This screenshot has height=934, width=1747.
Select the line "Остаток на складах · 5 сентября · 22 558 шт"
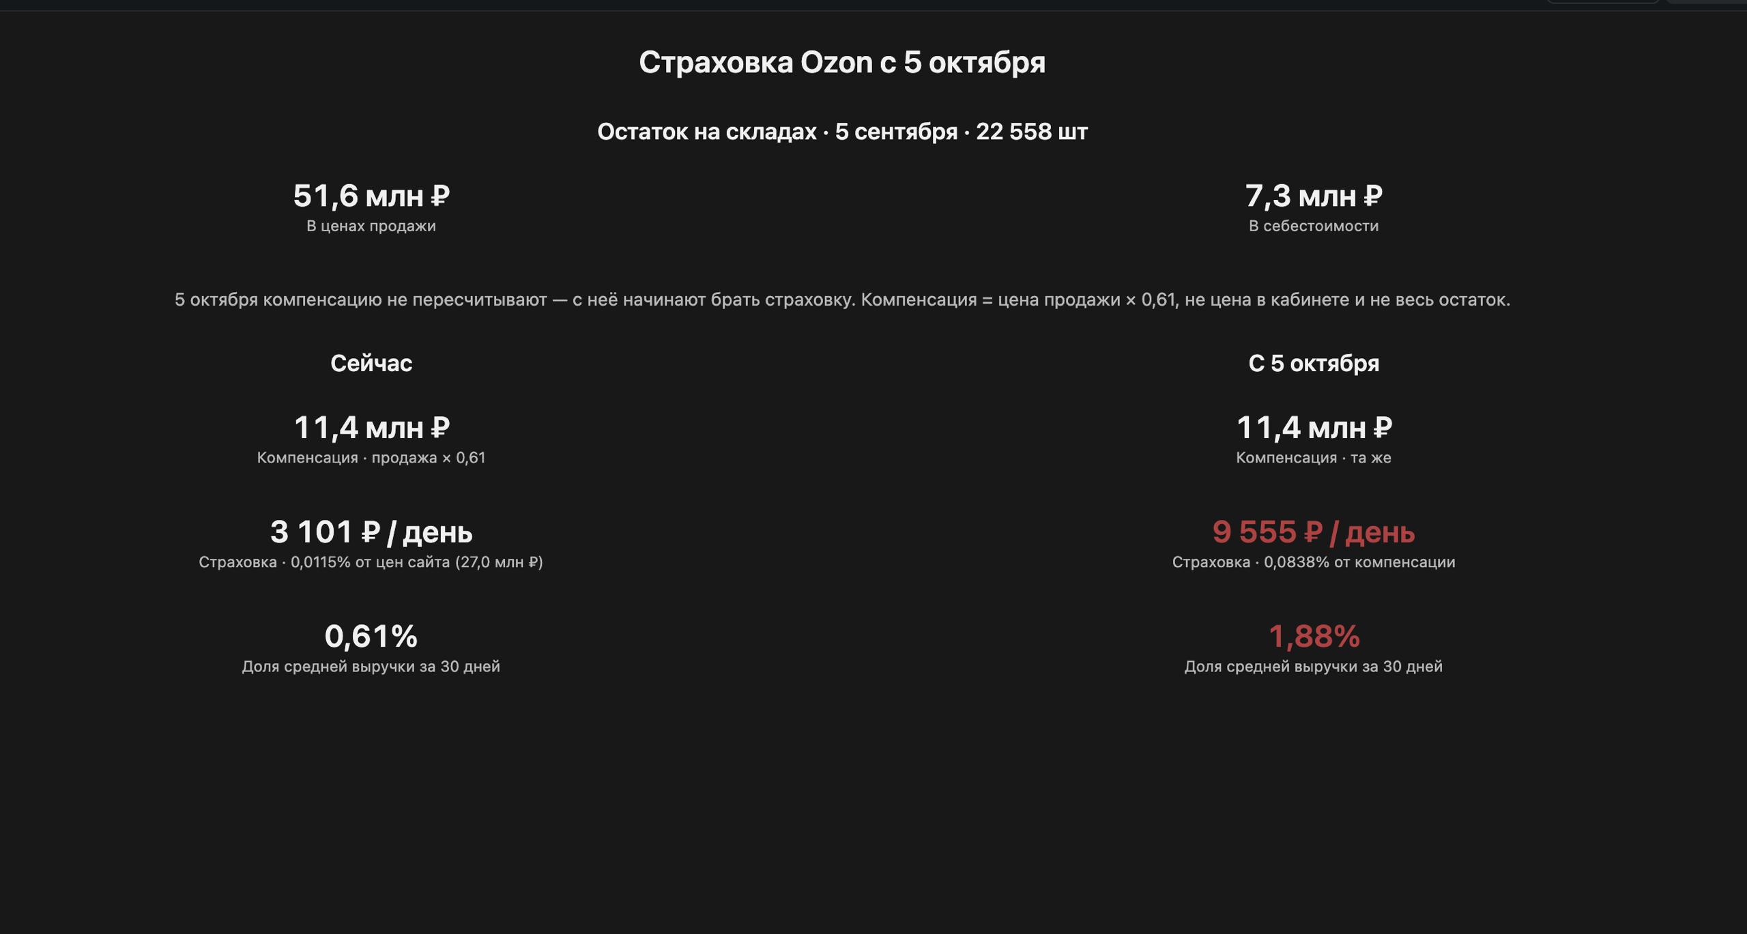(842, 132)
